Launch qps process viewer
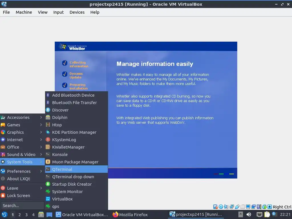This screenshot has width=292, height=219. point(76,206)
